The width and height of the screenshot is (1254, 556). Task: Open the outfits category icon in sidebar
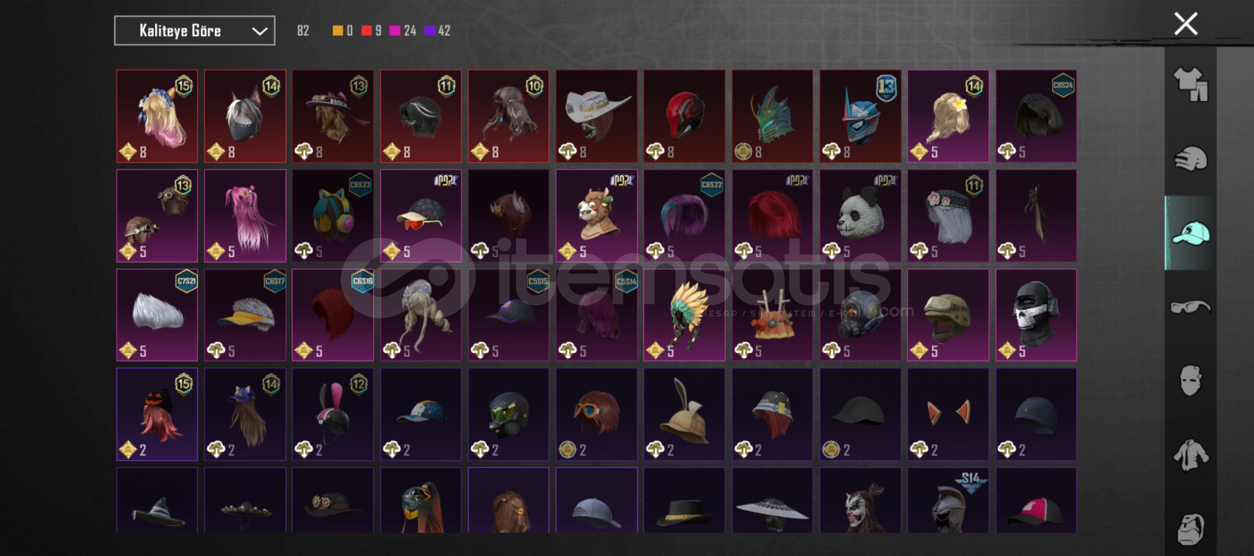click(x=1190, y=84)
